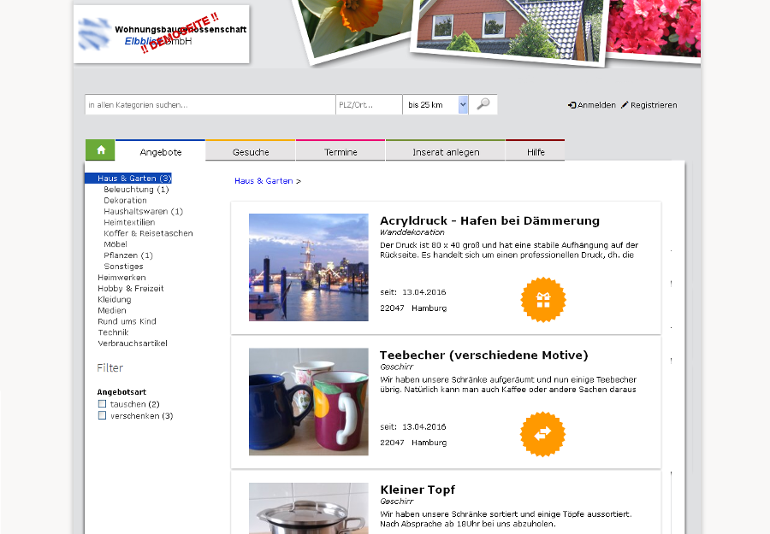Click the green home icon tab
Screen dimensions: 770x534
coord(100,150)
